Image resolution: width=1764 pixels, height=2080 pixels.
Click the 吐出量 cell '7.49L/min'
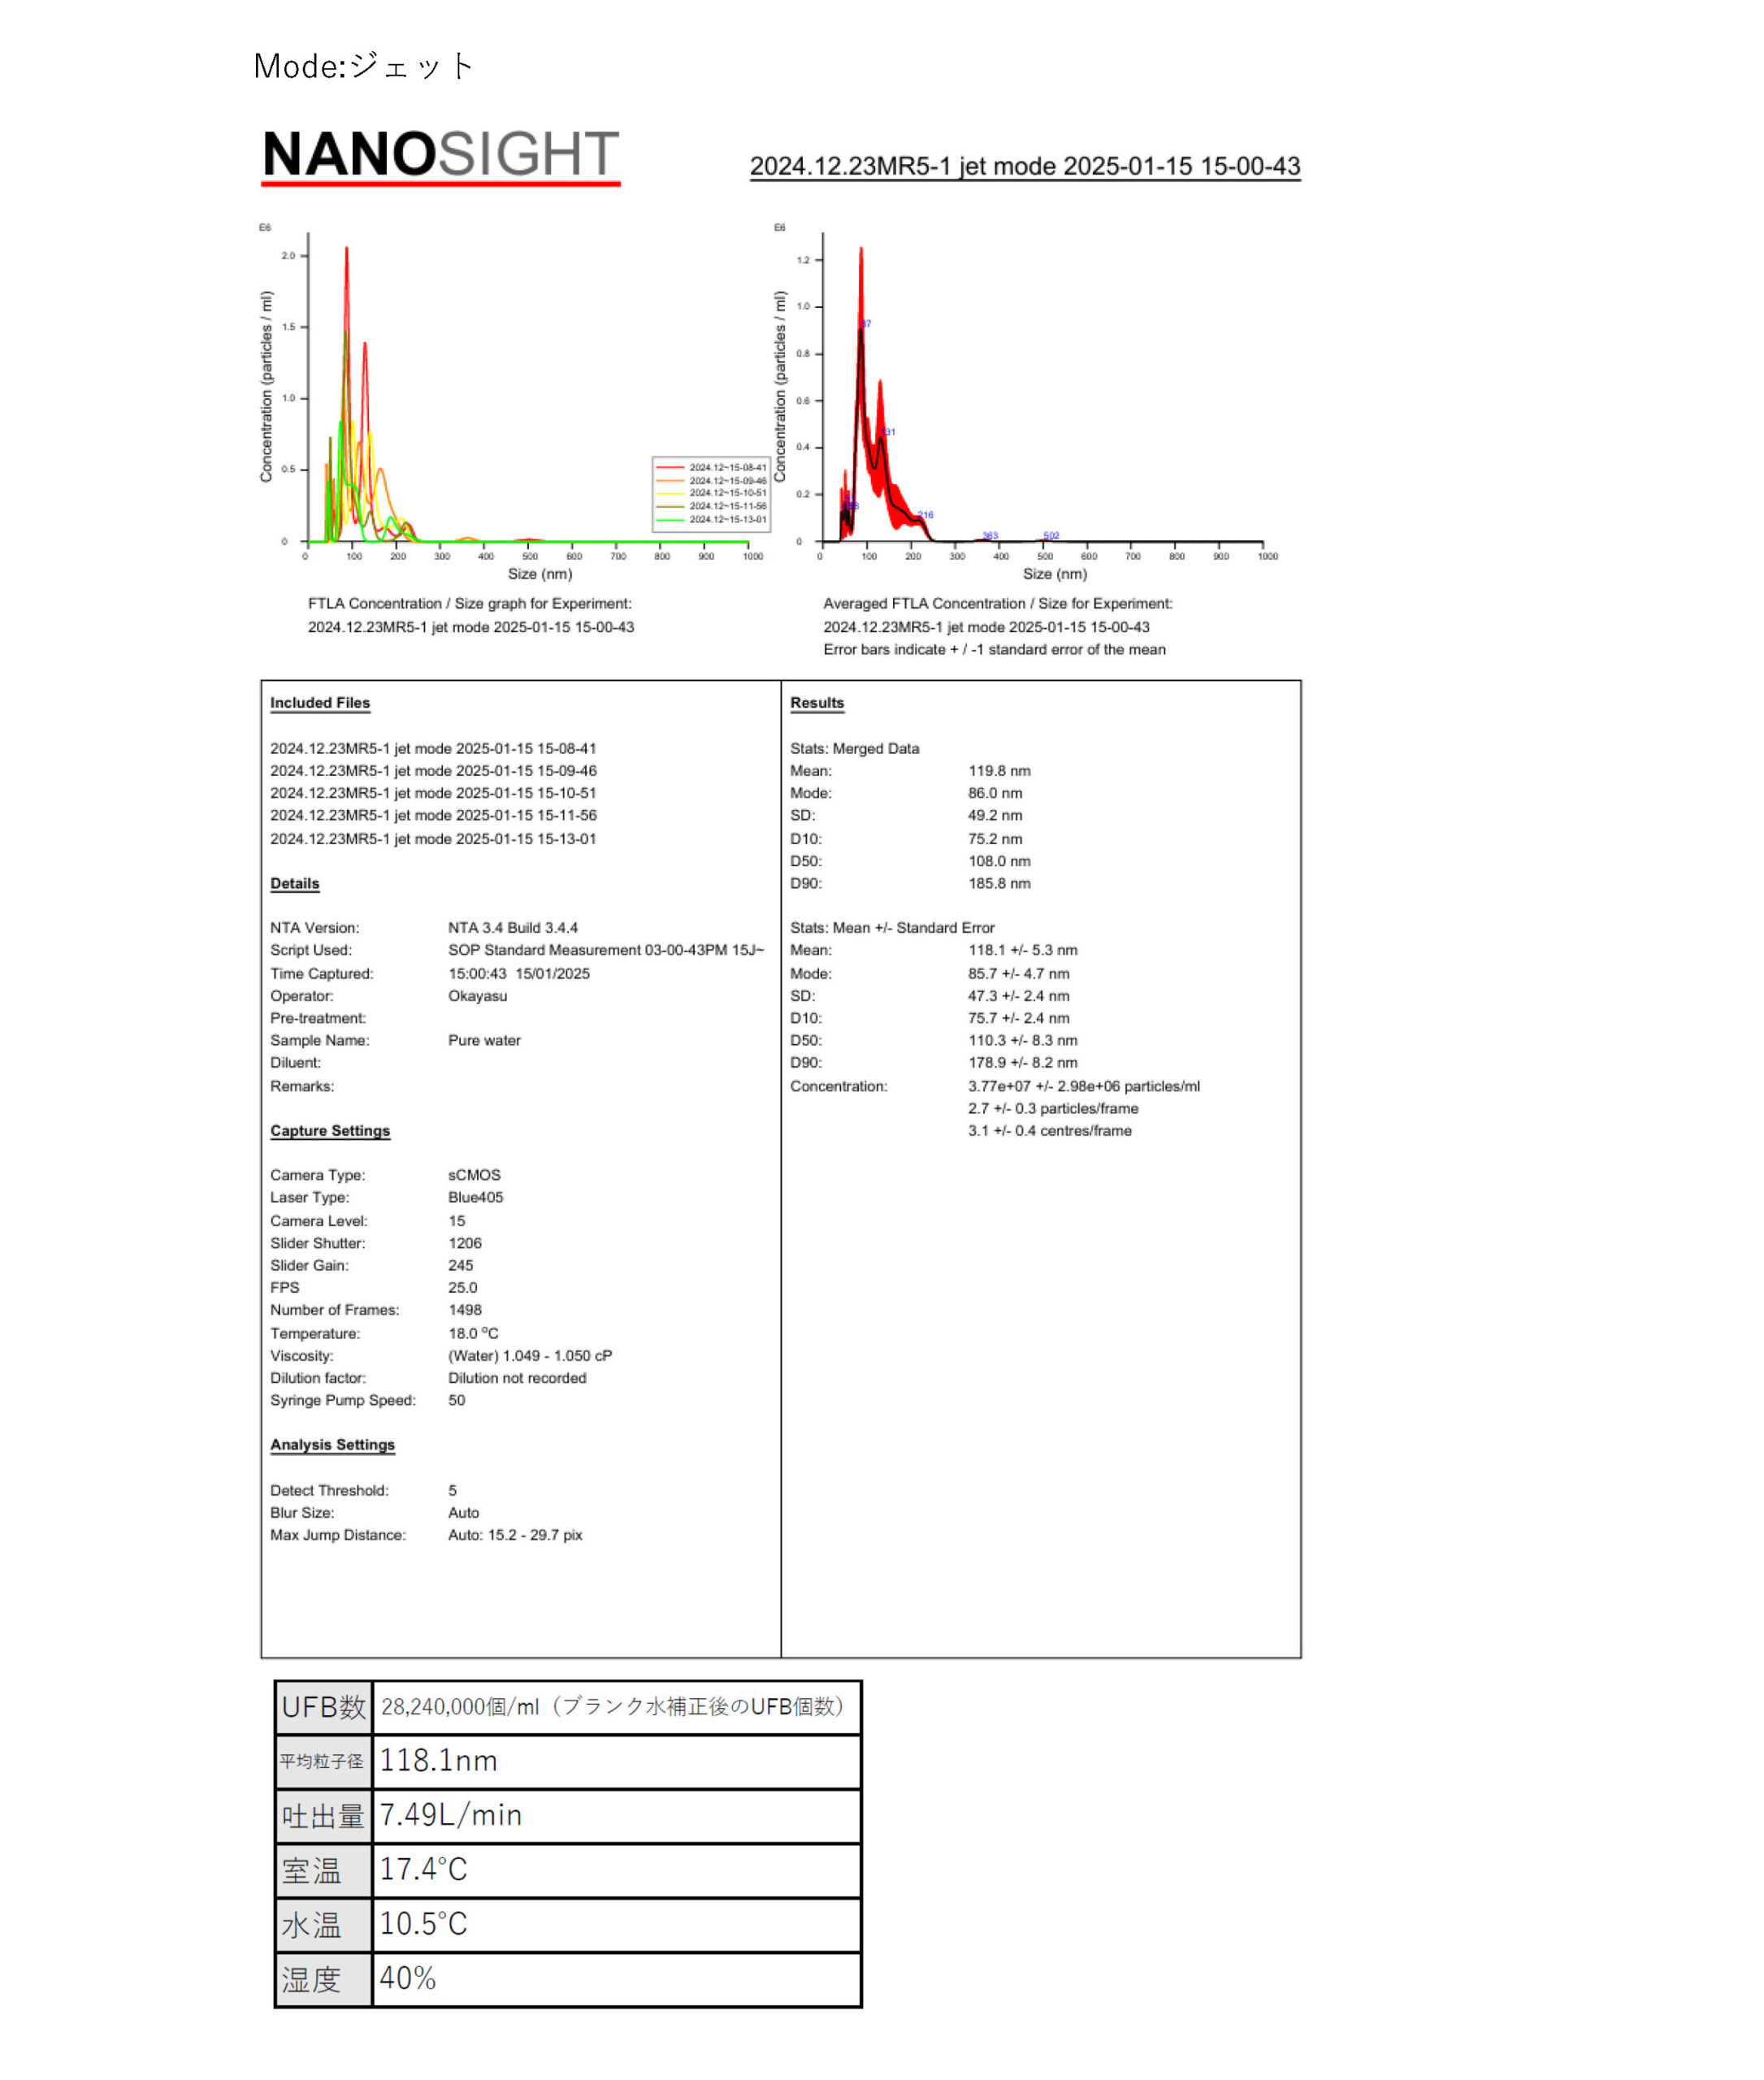pyautogui.click(x=616, y=1816)
